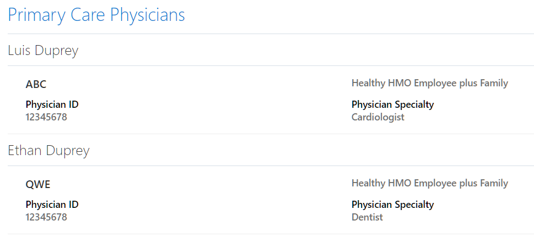Select the Ethan Duprey section title
This screenshot has height=237, width=534.
click(48, 151)
